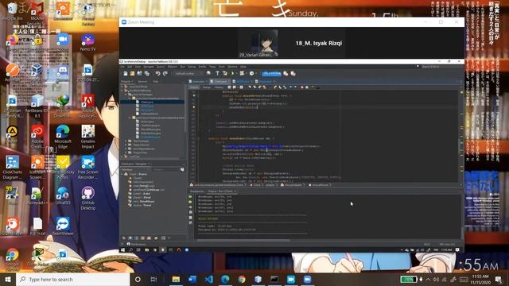Open the Recycle Bin desktop icon
509x286 pixels.
[x=13, y=11]
